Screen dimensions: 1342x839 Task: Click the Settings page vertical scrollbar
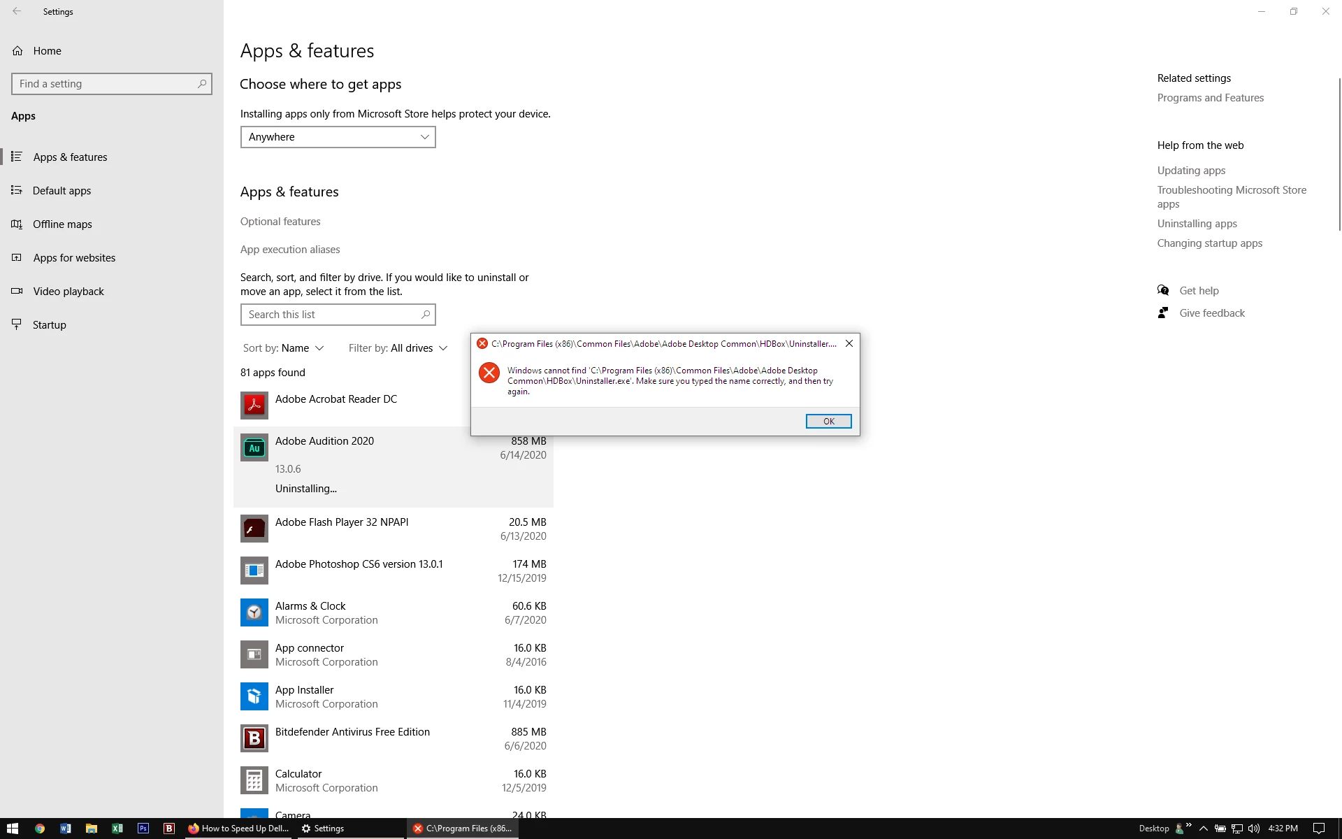[x=1339, y=154]
